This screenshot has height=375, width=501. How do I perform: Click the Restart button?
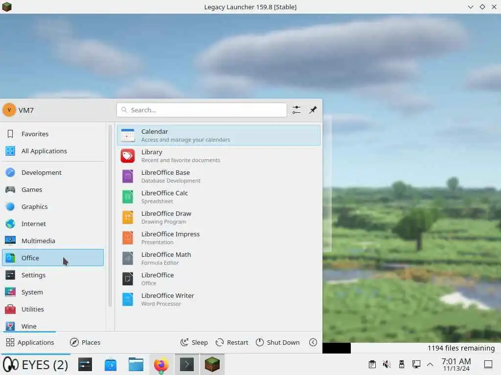232,342
